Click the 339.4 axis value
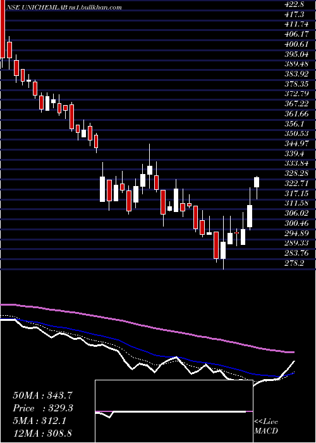Viewport: 316px width, 443px height. tap(295, 153)
